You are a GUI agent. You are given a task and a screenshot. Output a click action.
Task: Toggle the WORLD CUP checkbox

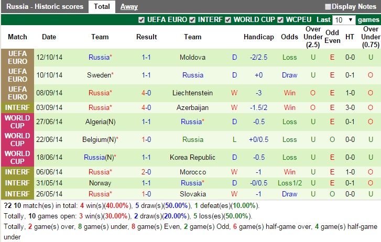coord(228,20)
